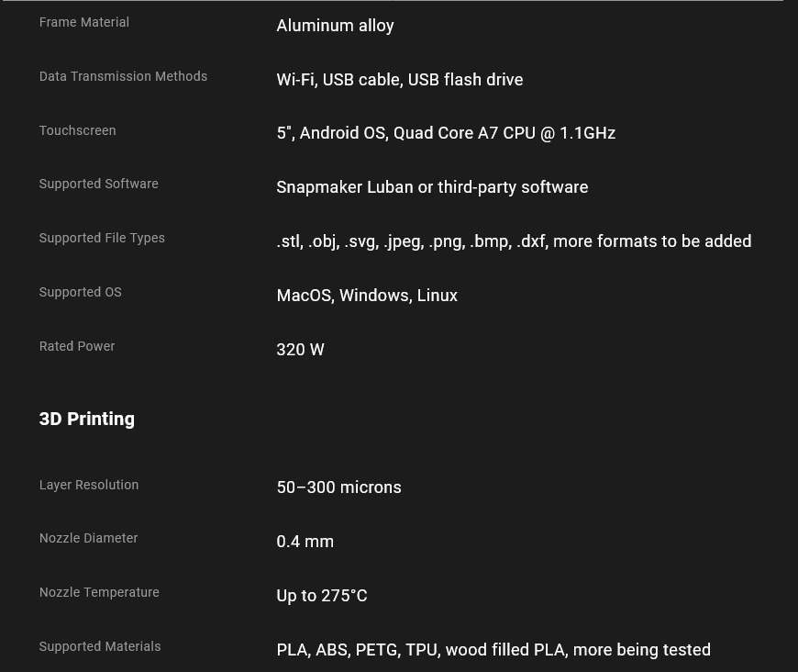Click the MacOS, Windows, Linux text
This screenshot has height=672, width=798.
pos(367,296)
